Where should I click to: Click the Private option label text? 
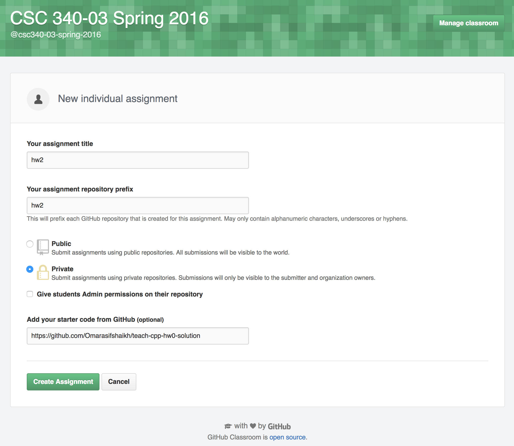[62, 269]
